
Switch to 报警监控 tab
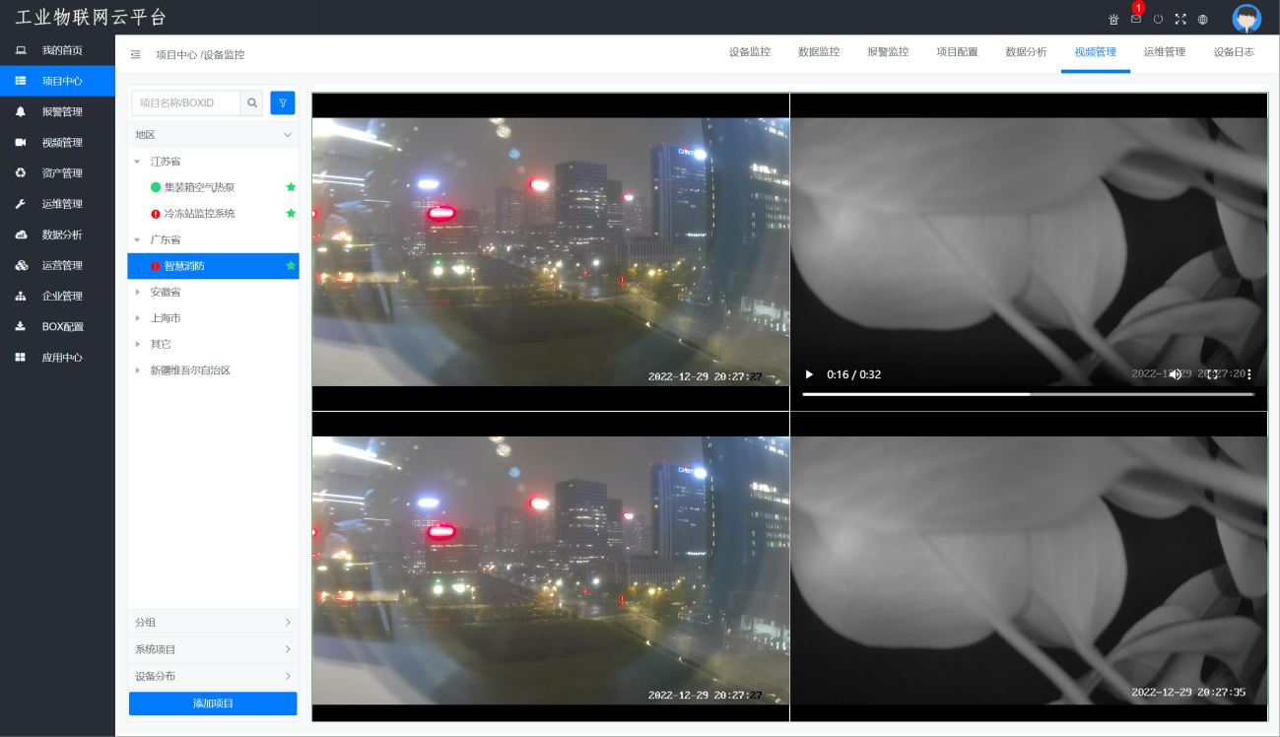pyautogui.click(x=888, y=52)
